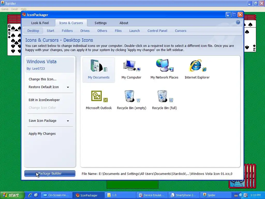Open the Deal! menu in Spider
Image resolution: width=265 pixels, height=199 pixels.
click(x=14, y=9)
